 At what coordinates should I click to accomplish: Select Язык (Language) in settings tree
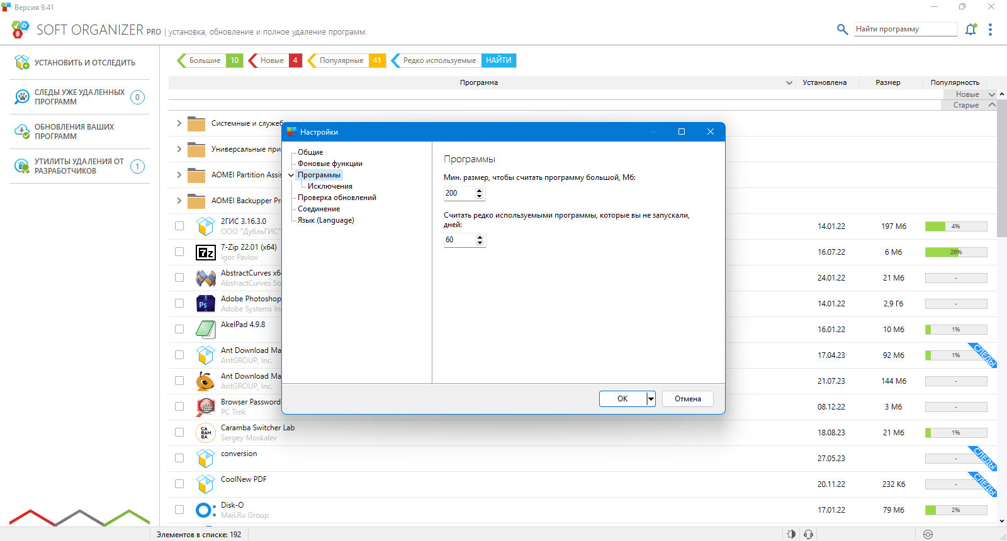coord(325,220)
